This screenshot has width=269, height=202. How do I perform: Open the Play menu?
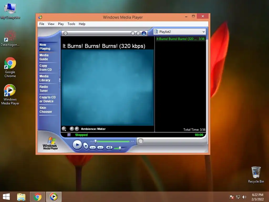click(61, 24)
